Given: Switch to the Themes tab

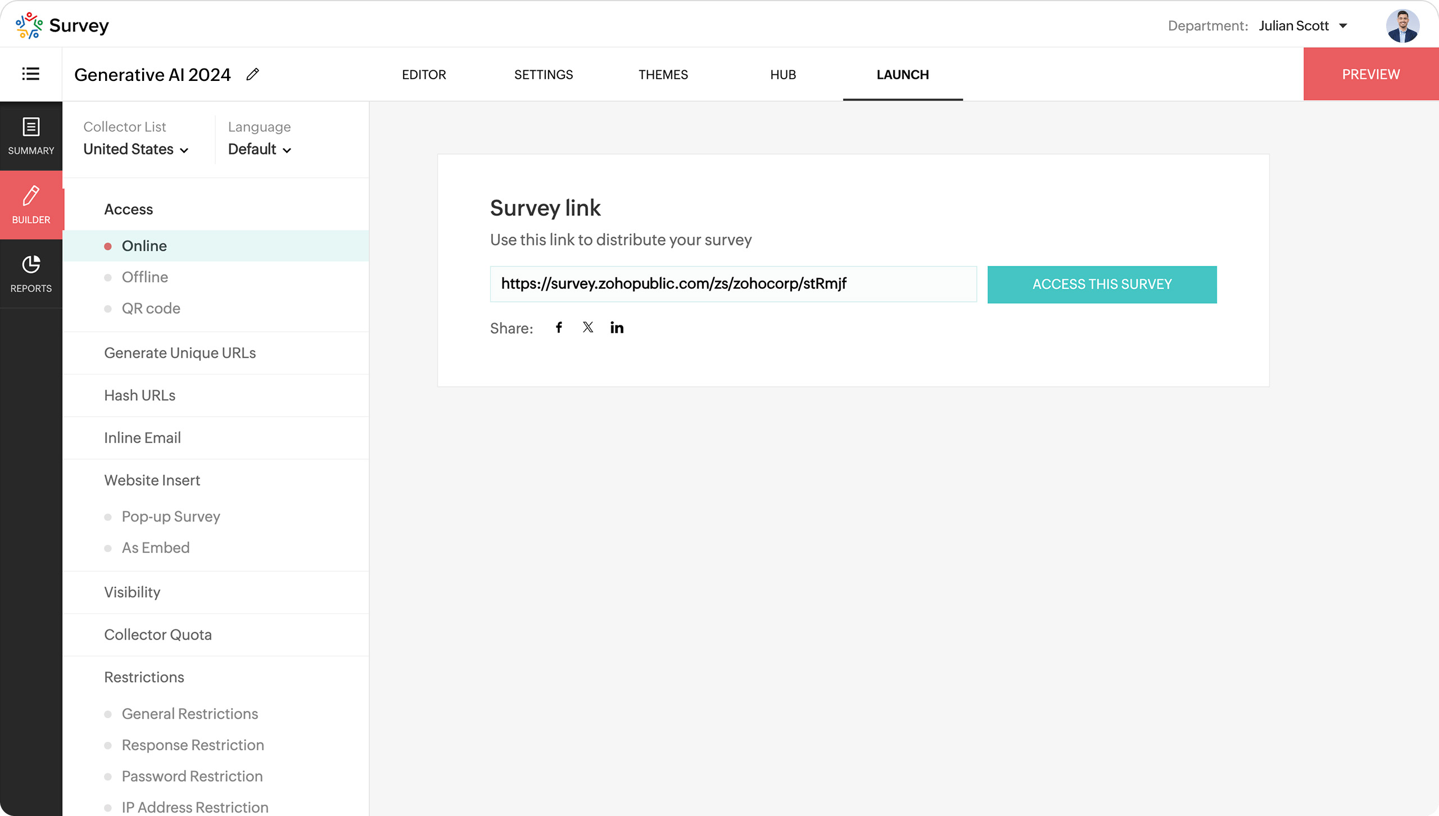Looking at the screenshot, I should (x=663, y=75).
